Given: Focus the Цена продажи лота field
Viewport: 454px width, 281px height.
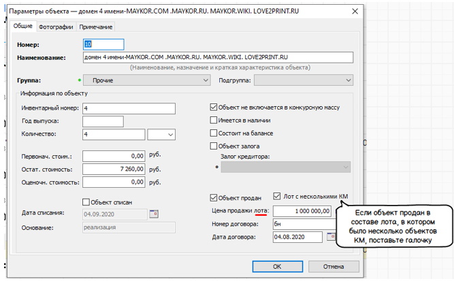Looking at the screenshot, I should point(304,211).
